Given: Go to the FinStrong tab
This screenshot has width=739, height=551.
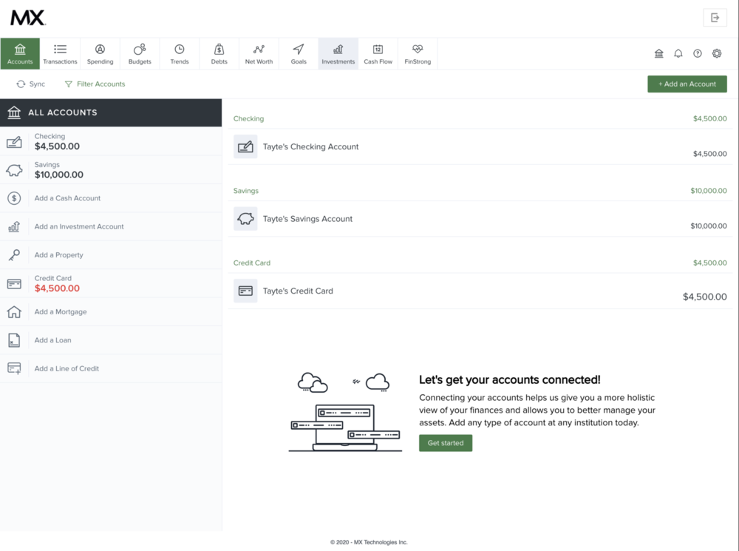Looking at the screenshot, I should point(418,54).
